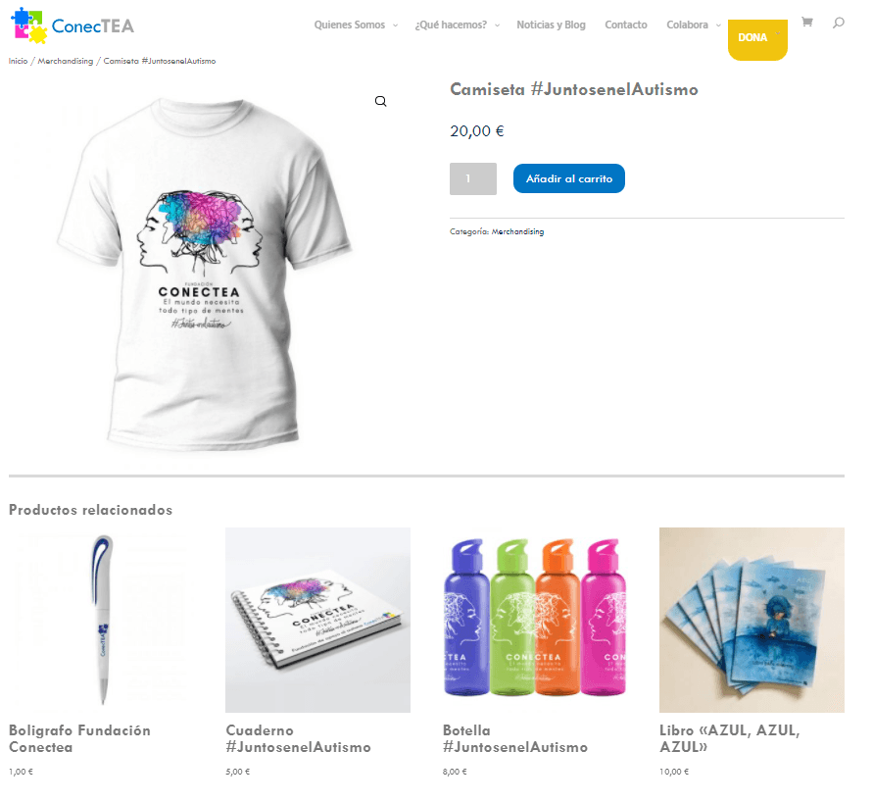Click the ConecTEA puzzle logo
873x802 pixels.
click(73, 25)
